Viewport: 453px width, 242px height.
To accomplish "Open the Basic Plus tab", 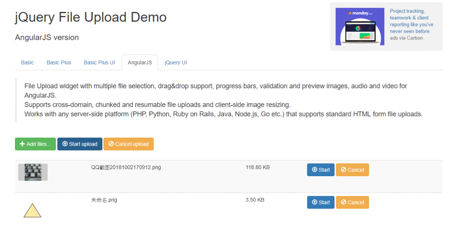I will pos(59,63).
